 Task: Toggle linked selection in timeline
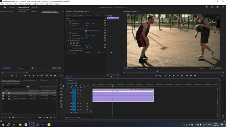point(76,86)
